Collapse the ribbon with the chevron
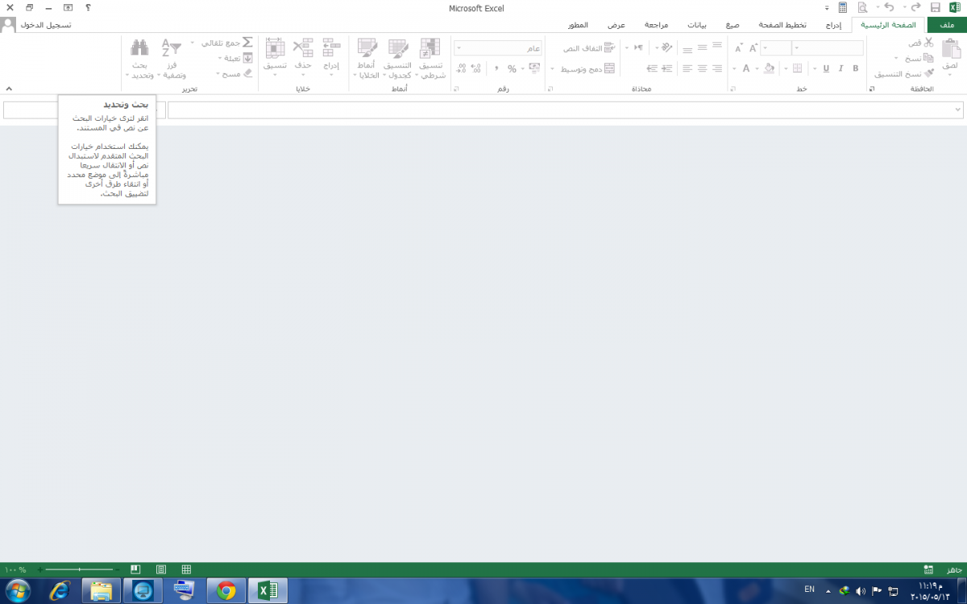Screen dimensions: 967x604 9,89
